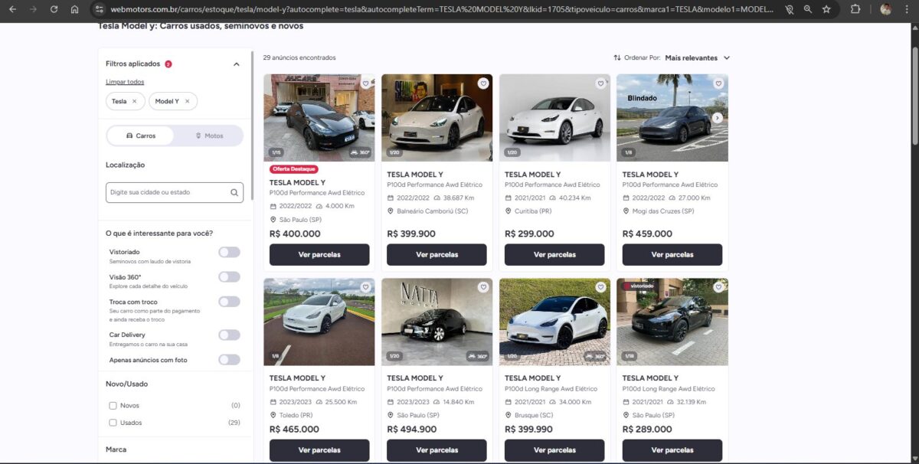Click the city or state search field
919x464 pixels.
(168, 192)
